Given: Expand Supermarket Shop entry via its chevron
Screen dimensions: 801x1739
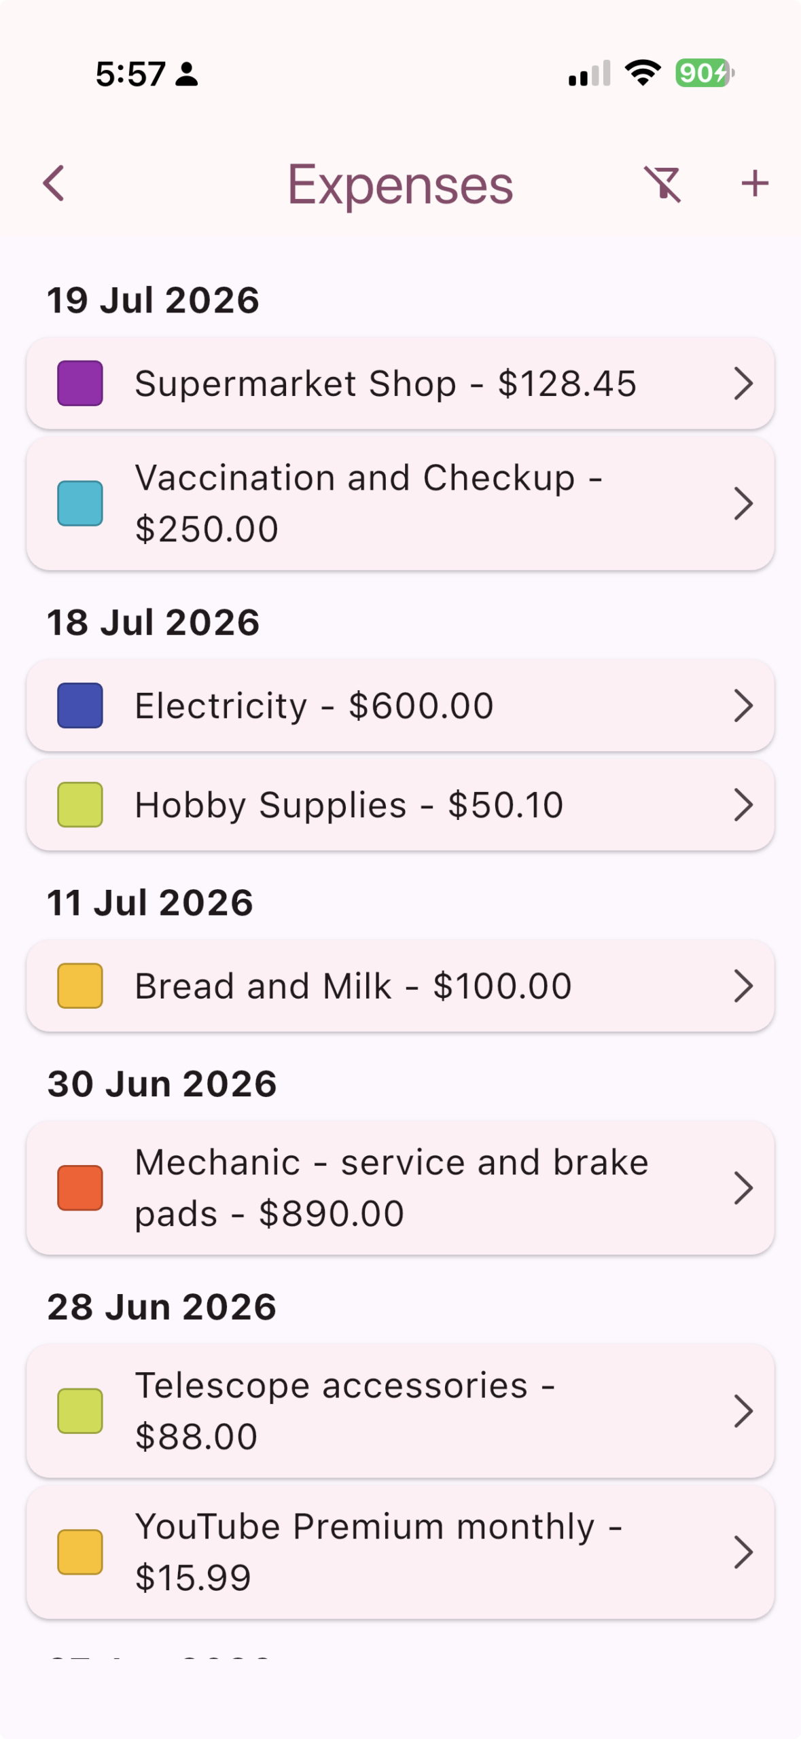Looking at the screenshot, I should click(x=743, y=383).
